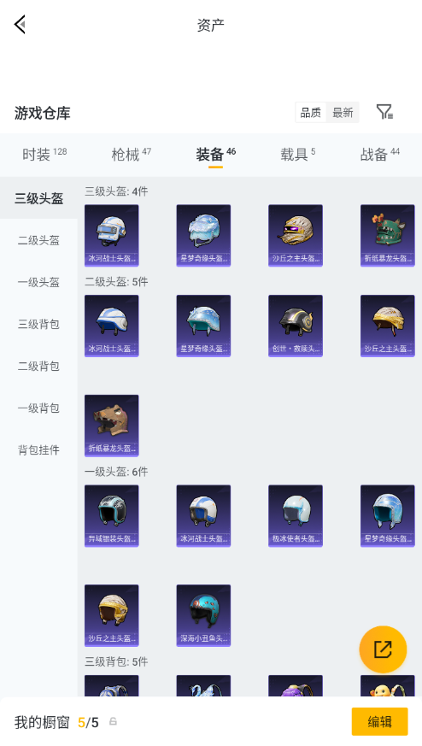
Task: Open 沙丘之主 mummy helmet under 三级头盔
Action: point(296,236)
